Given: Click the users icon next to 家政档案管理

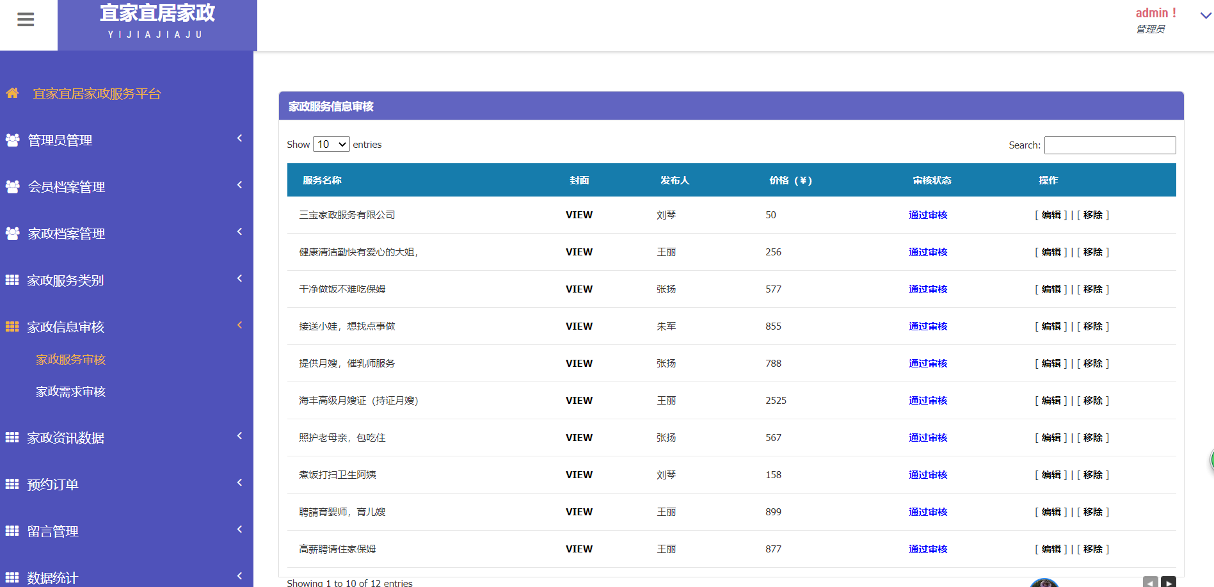Looking at the screenshot, I should (12, 234).
